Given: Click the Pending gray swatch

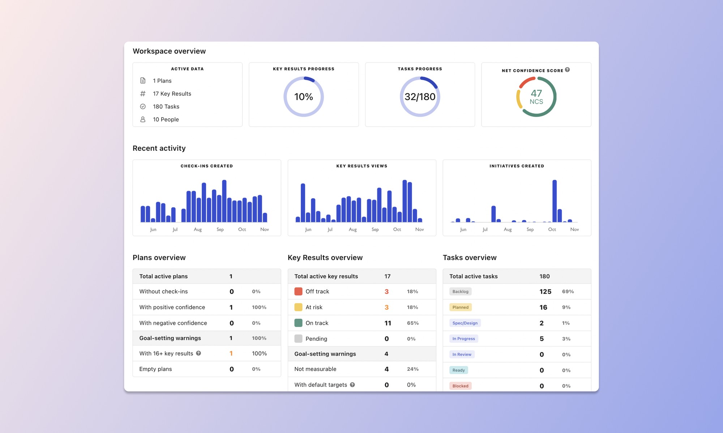Looking at the screenshot, I should tap(298, 339).
